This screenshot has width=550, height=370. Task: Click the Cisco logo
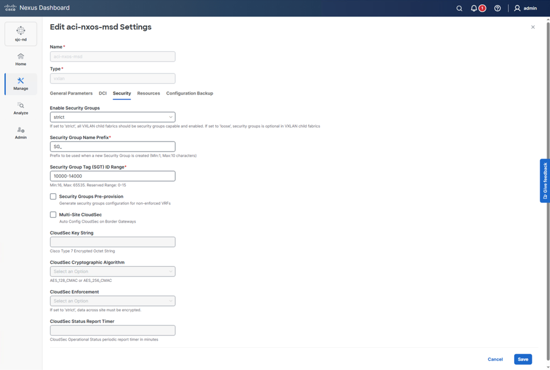click(10, 8)
